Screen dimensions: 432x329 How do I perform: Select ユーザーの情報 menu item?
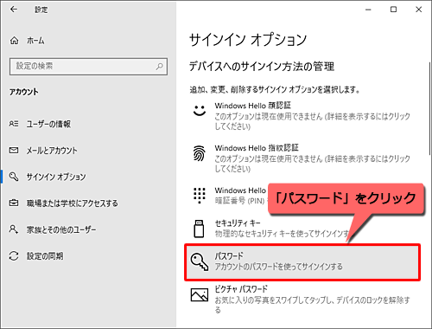coord(88,124)
